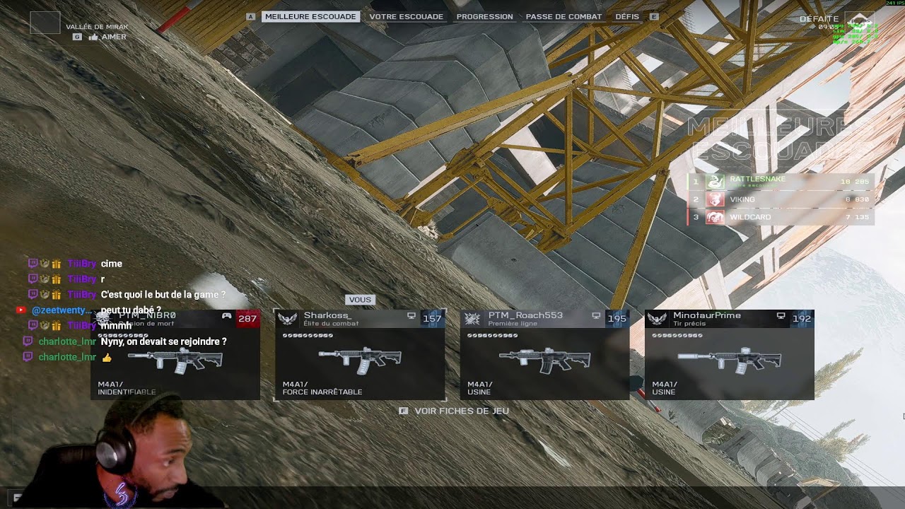This screenshot has height=509, width=905.
Task: Click YouTube icon beside @zeetwenty message
Action: click(21, 310)
